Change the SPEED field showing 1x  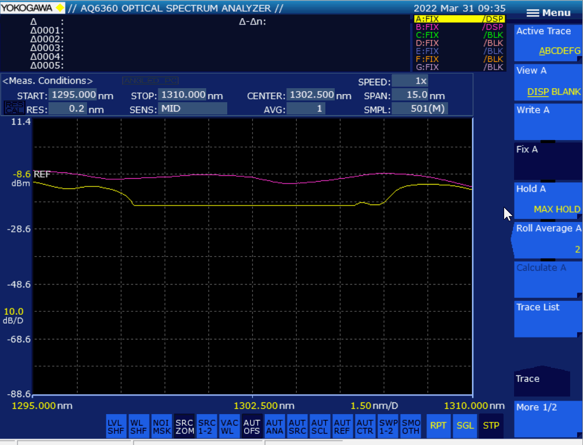click(410, 81)
